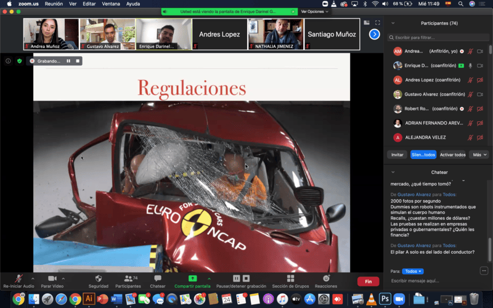The image size is (493, 308).
Task: Expand video options arrow beside Parar Video
Action: (x=63, y=278)
